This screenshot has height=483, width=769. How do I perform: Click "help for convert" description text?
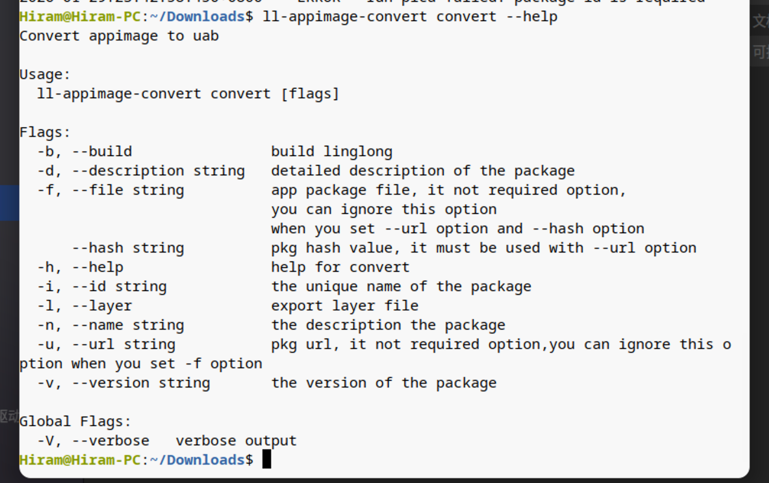(x=340, y=267)
